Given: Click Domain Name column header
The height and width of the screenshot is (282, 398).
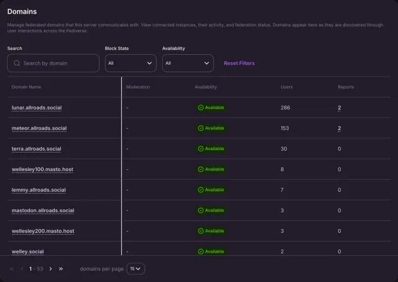Looking at the screenshot, I should [26, 87].
